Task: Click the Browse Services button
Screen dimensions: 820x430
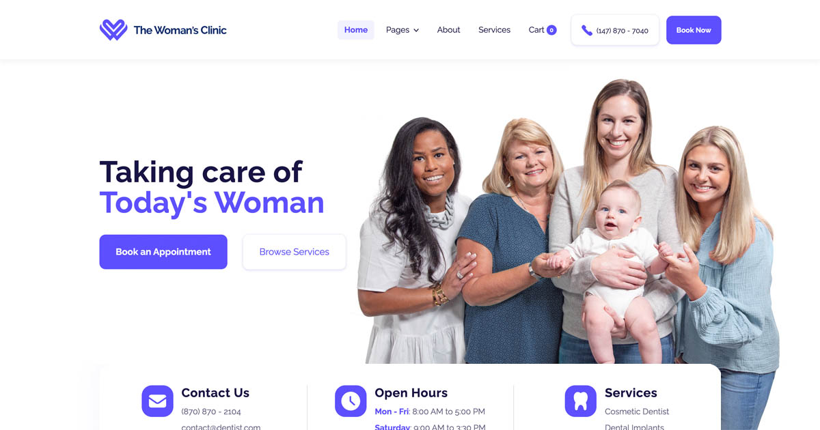Action: (295, 252)
